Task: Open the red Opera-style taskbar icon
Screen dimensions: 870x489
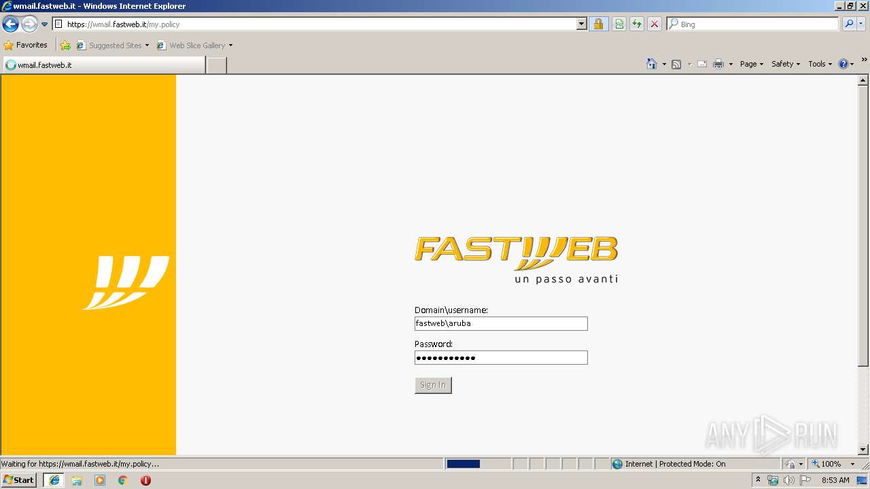Action: click(x=145, y=480)
